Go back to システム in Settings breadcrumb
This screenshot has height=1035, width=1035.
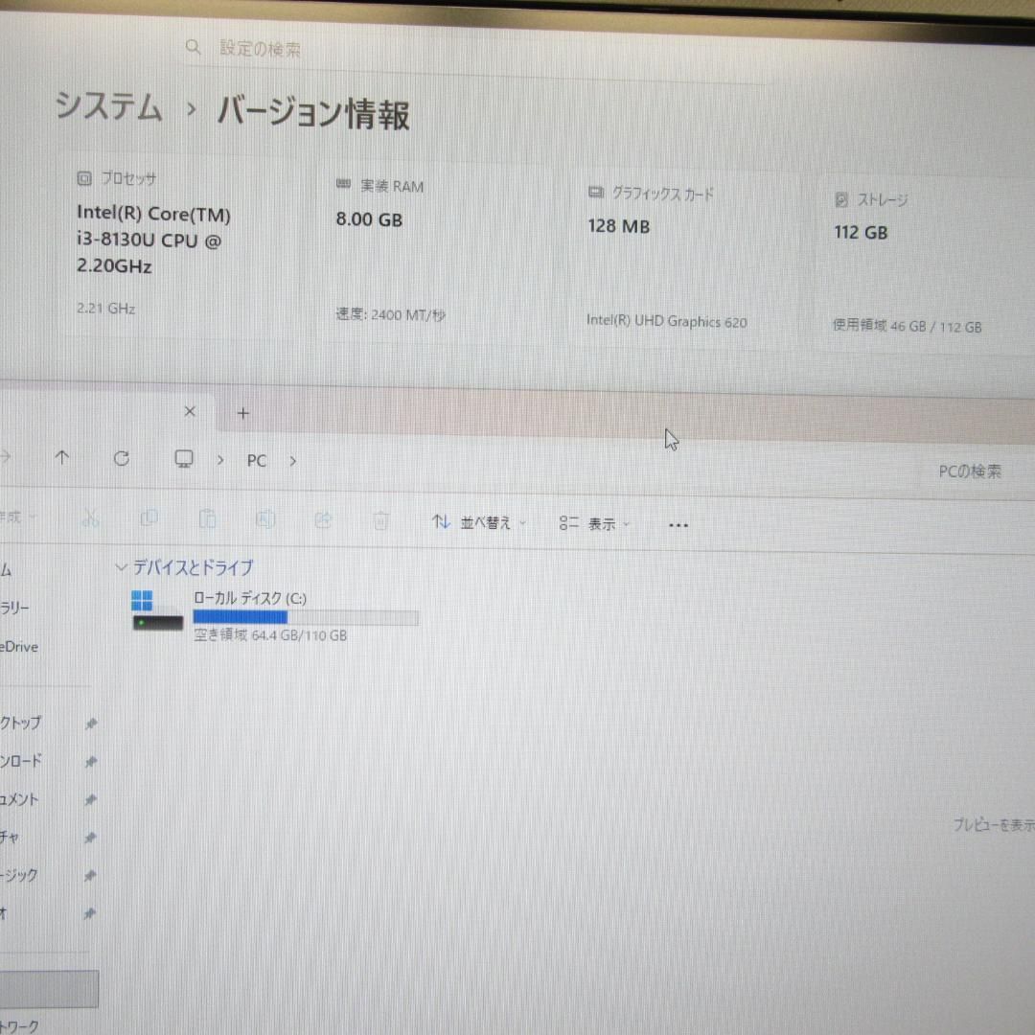coord(109,105)
